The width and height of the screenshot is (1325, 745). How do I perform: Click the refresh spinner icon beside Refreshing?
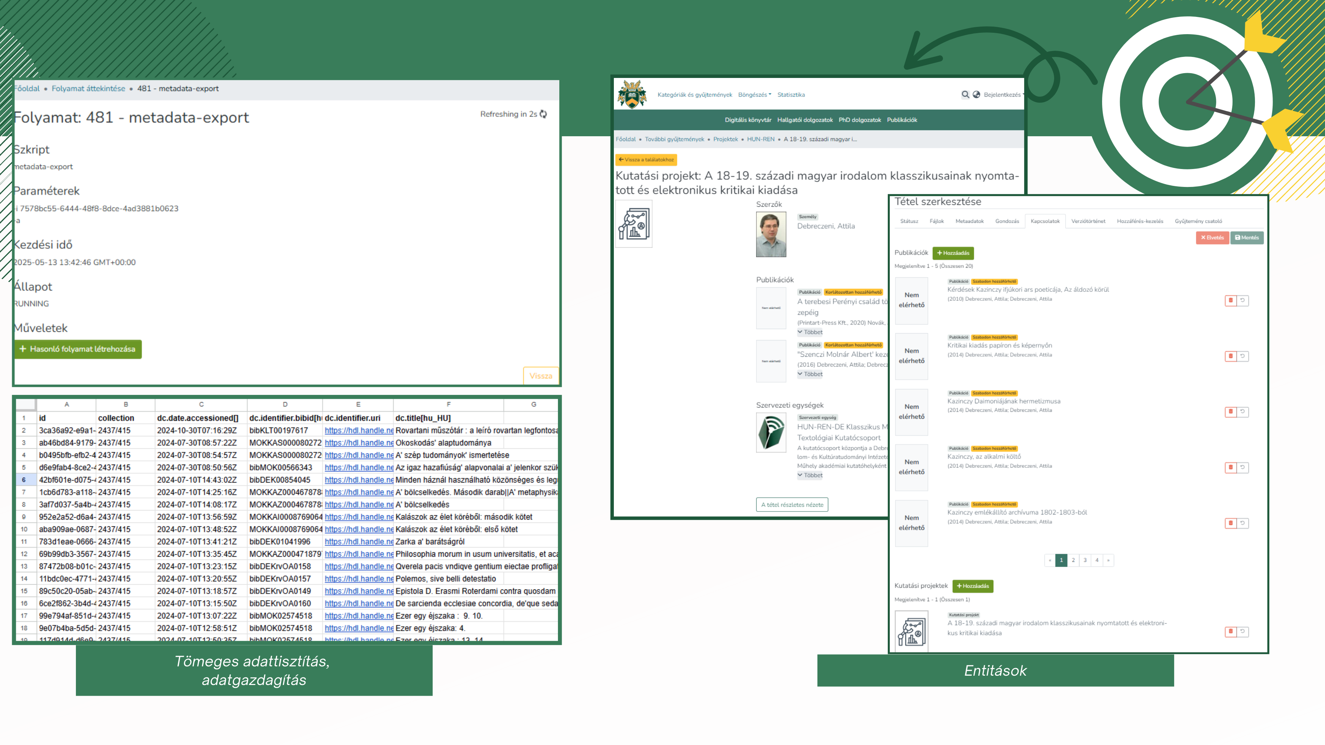click(x=543, y=114)
